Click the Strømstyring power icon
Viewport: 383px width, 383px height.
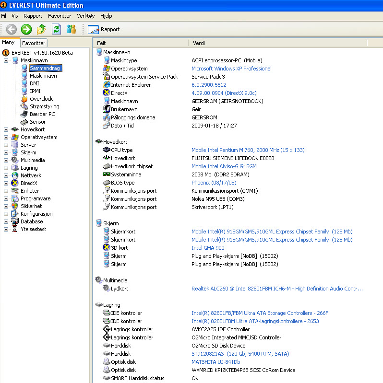pyautogui.click(x=24, y=106)
